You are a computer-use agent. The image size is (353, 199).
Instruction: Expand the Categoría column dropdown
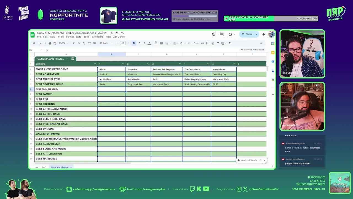95,64
